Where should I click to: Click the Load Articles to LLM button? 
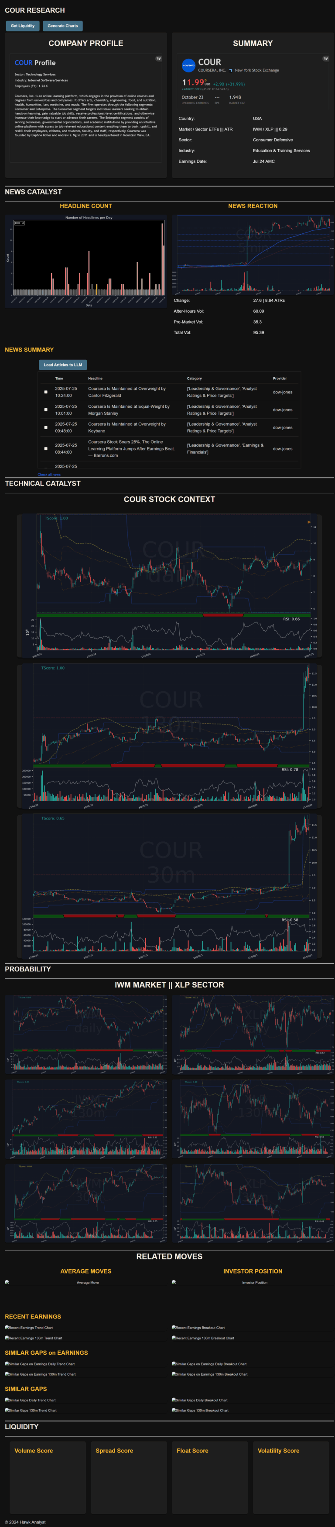pos(63,365)
